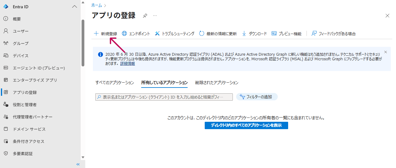
Task: Switch to 所有しているアプリケーション tab
Action: (x=164, y=83)
